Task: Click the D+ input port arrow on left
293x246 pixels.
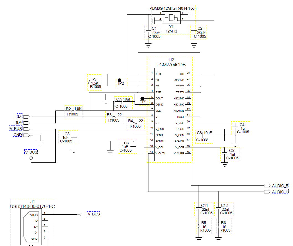Action: point(27,123)
